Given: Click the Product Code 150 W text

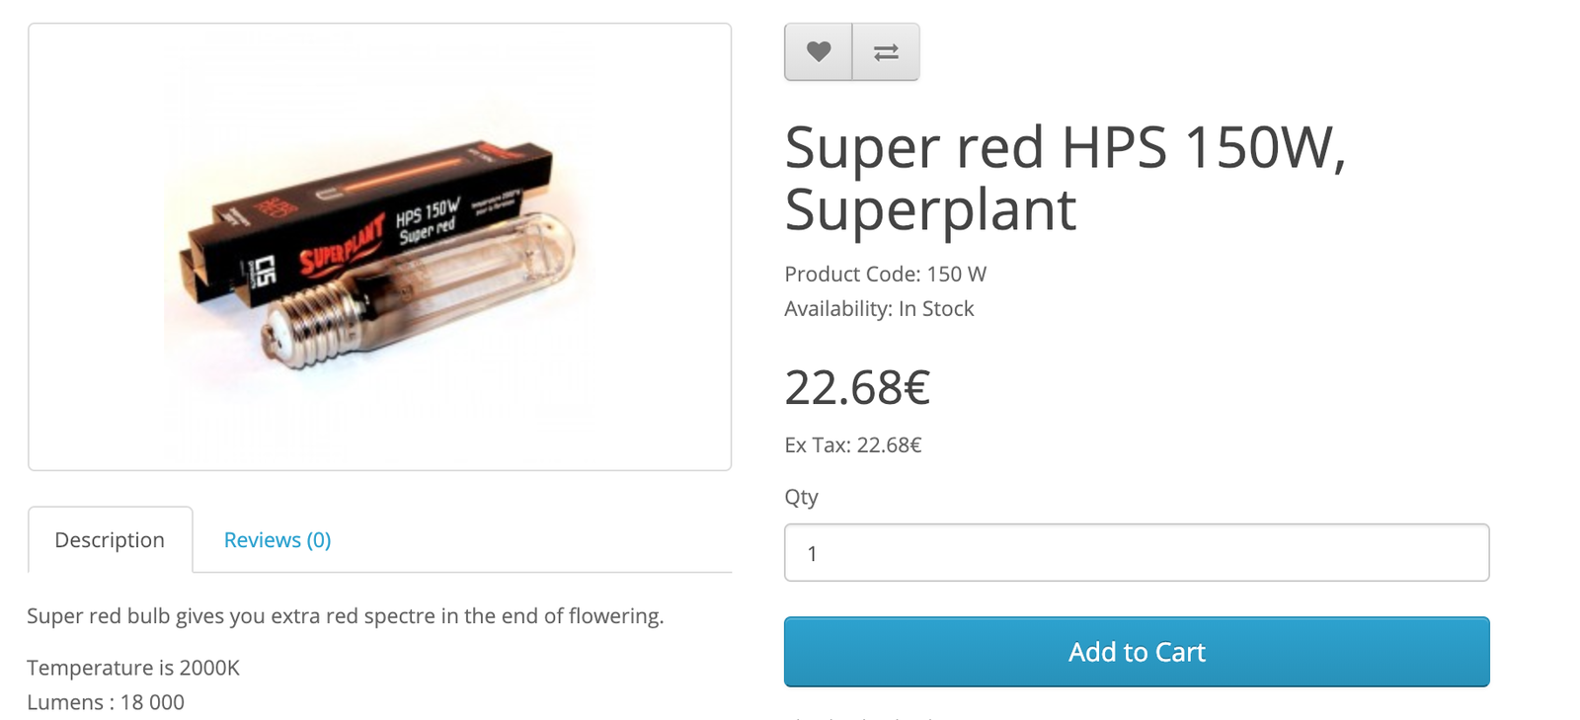Looking at the screenshot, I should pyautogui.click(x=886, y=275).
